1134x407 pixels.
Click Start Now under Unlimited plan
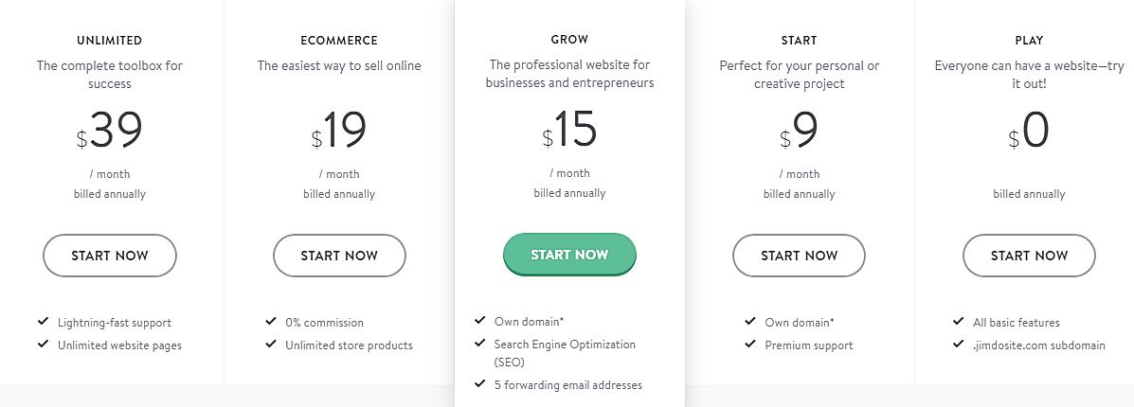pyautogui.click(x=109, y=256)
